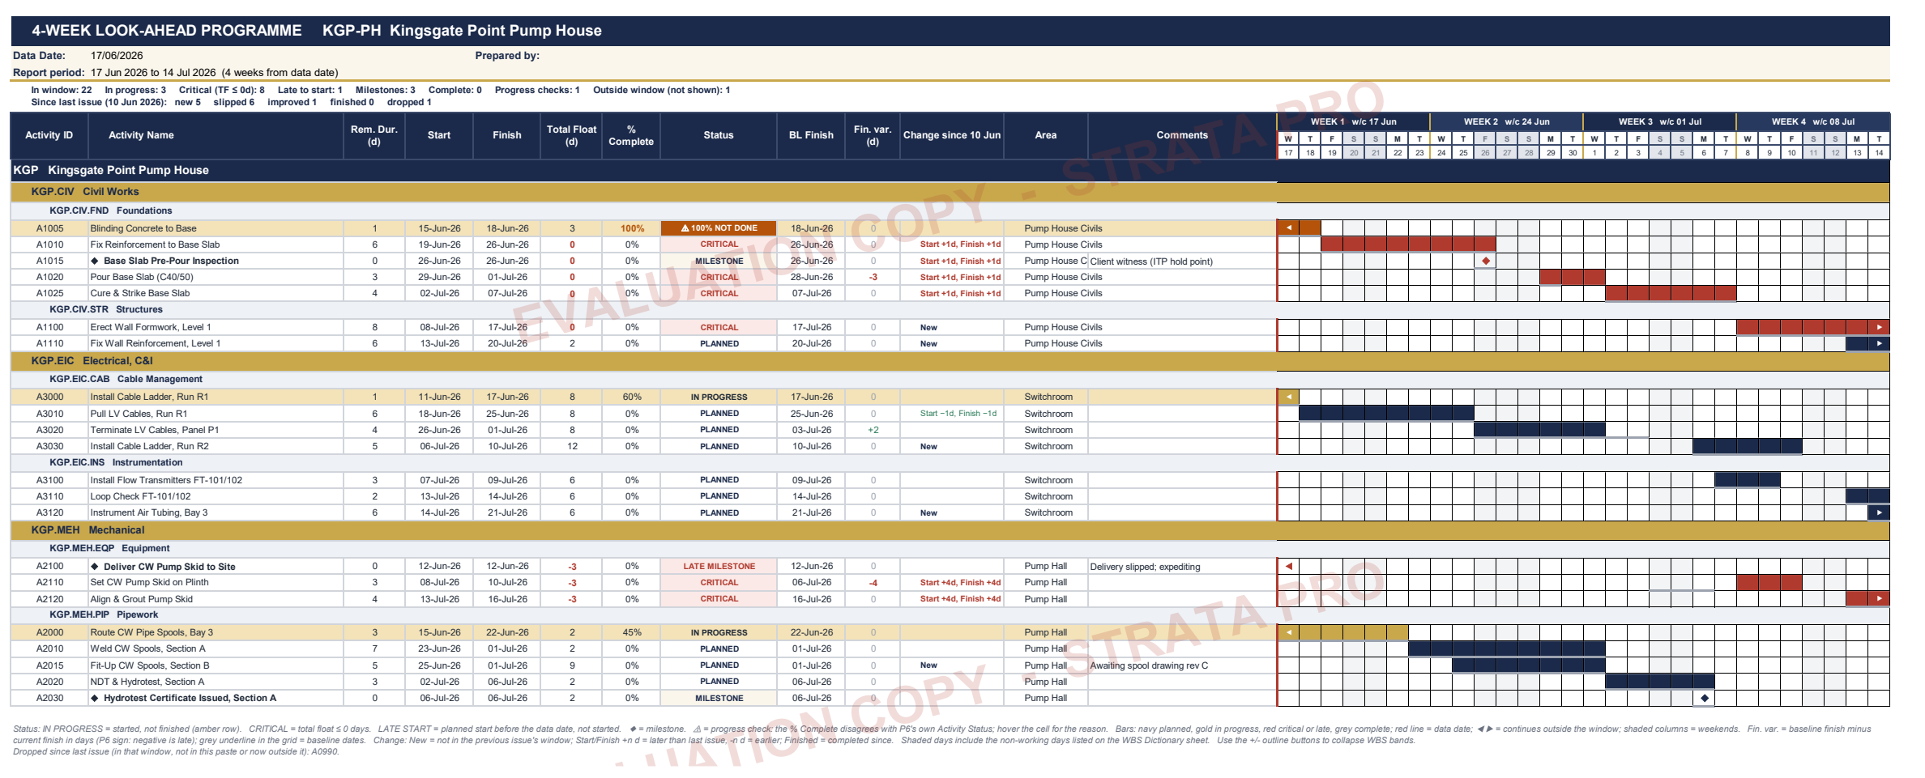Image resolution: width=1925 pixels, height=778 pixels.
Task: Select the navy Gantt bar for A2020
Action: tap(1660, 682)
